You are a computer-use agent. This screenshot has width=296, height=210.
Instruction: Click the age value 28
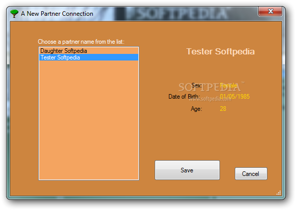[223, 109]
